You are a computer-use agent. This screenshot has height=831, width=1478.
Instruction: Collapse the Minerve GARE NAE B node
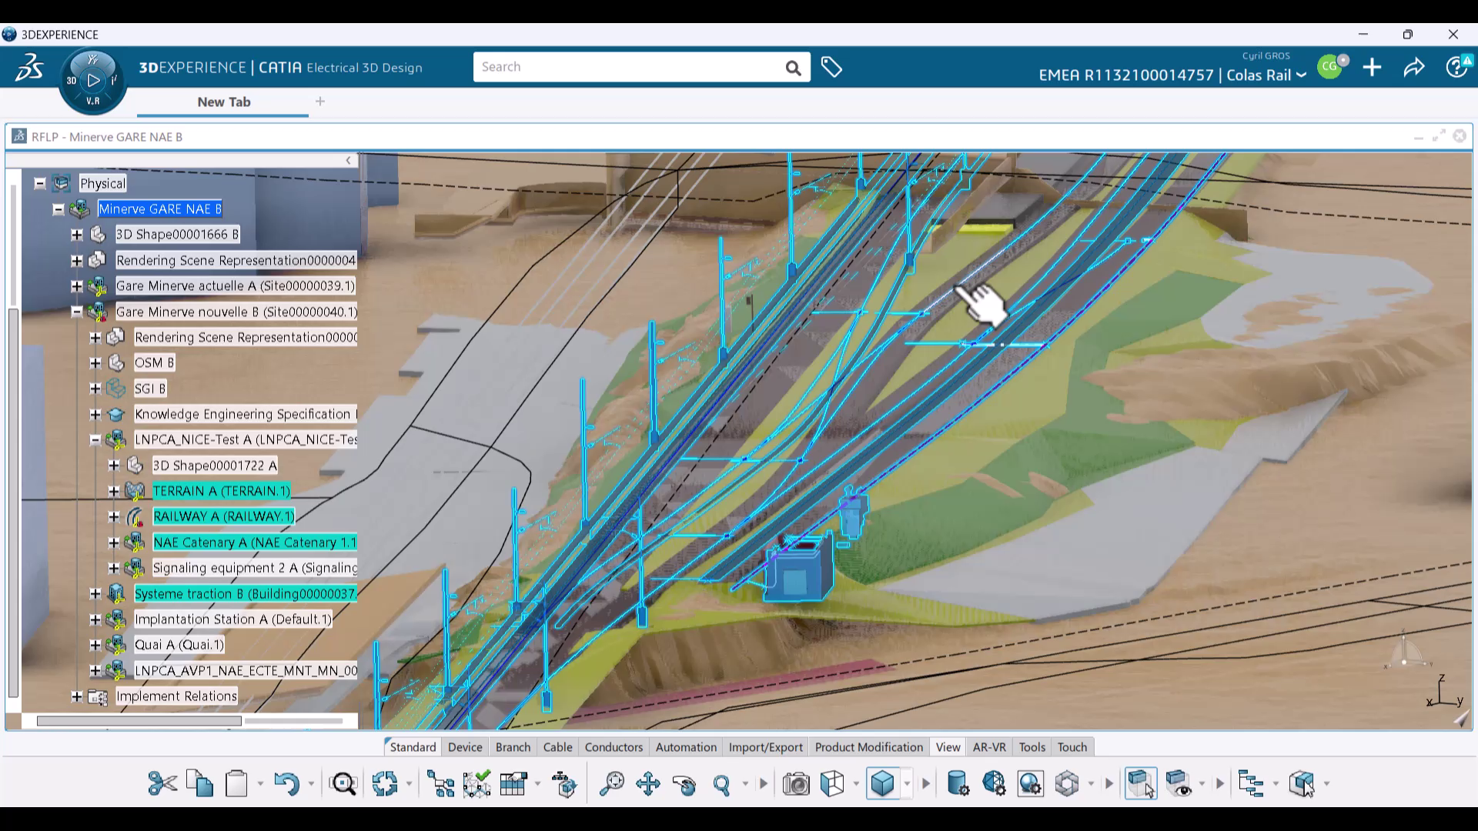coord(59,209)
